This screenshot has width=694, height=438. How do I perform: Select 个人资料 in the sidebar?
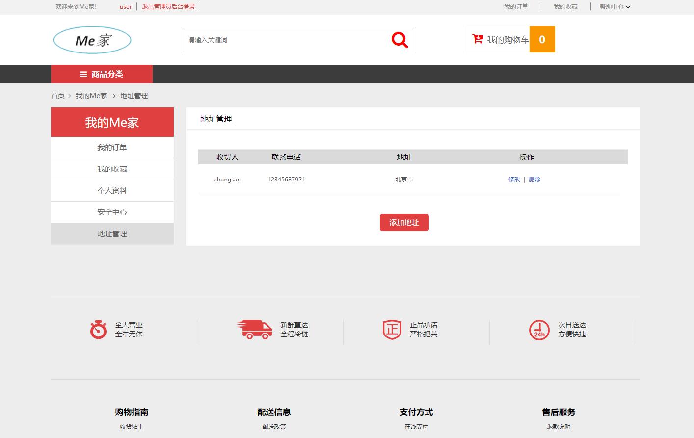click(x=112, y=190)
